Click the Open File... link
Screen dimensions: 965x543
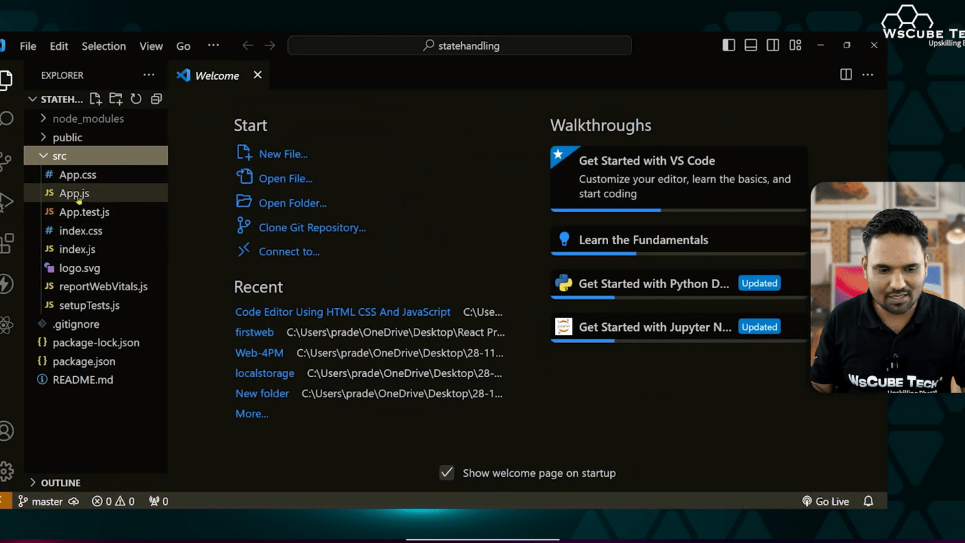tap(285, 178)
